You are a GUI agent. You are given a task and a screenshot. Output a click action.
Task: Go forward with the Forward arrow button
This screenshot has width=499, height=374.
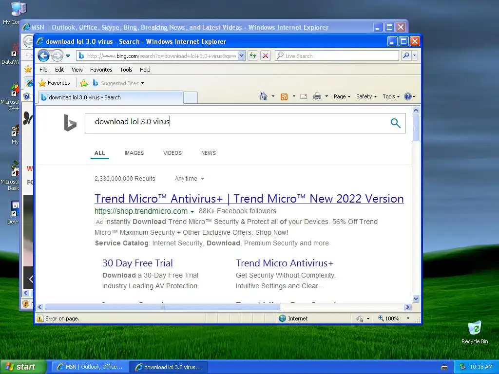(58, 56)
